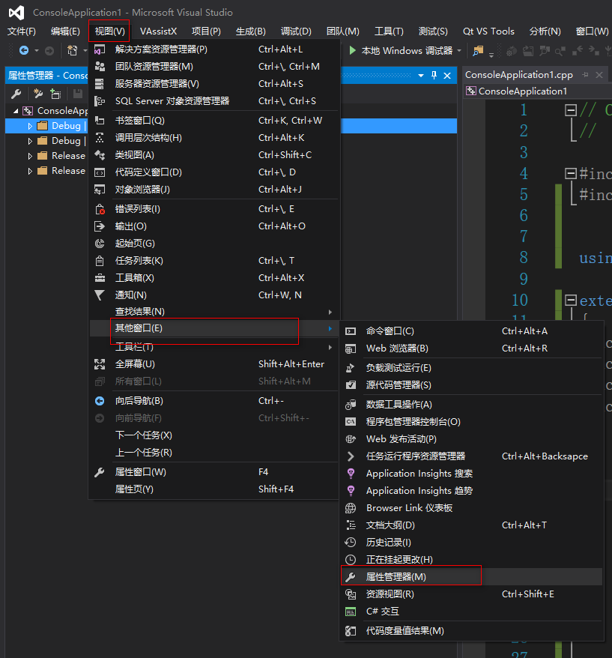Screen dimensions: 612x658
Task: Switch to 全屏幕(U) full screen
Action: coord(214,364)
